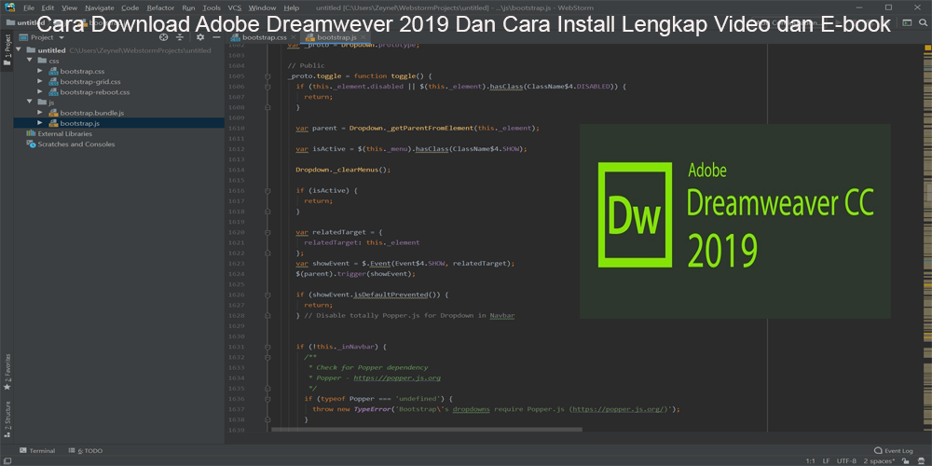The image size is (932, 466).
Task: Select the bootstrap.js editor tab
Action: 334,37
